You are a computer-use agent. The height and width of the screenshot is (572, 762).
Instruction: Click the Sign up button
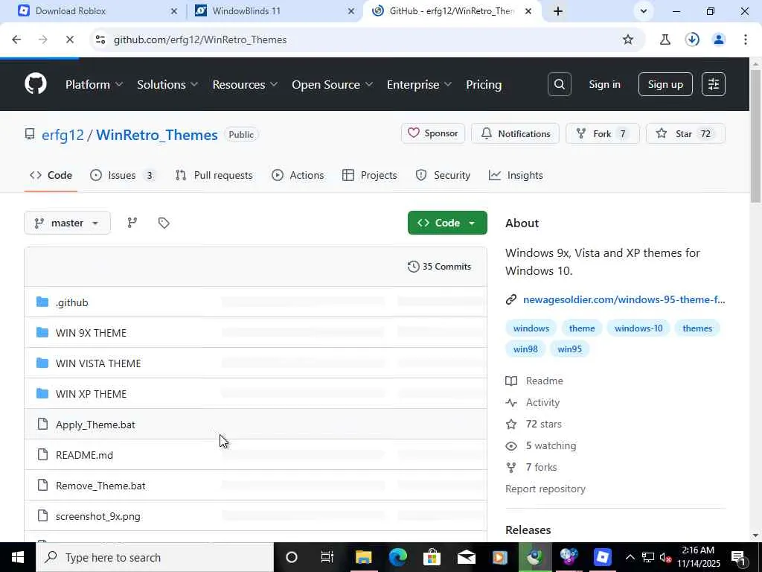pos(665,84)
